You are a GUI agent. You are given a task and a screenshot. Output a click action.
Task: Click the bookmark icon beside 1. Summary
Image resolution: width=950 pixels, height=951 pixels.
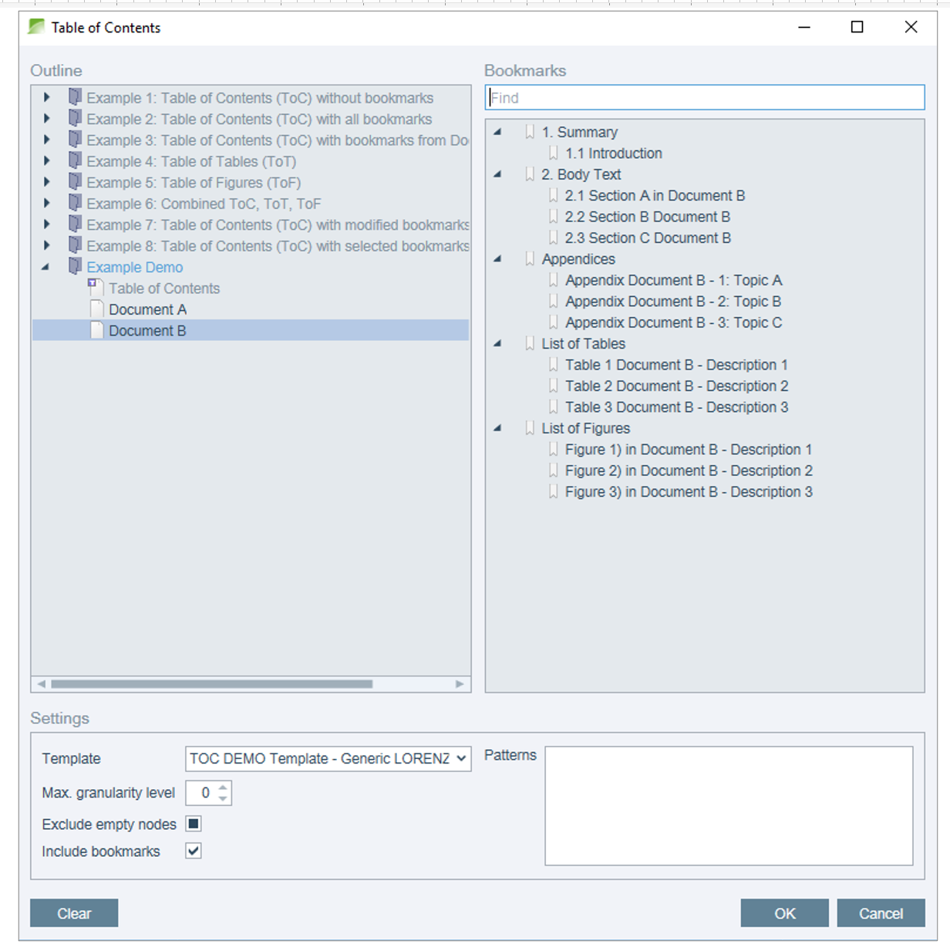(530, 132)
